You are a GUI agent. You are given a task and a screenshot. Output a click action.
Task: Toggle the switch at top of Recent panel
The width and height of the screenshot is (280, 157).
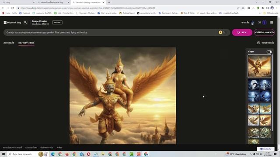coord(269,52)
